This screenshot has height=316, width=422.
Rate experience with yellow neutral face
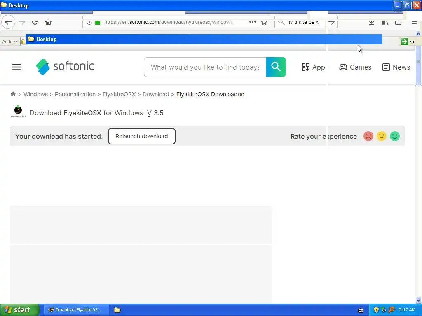tap(381, 136)
